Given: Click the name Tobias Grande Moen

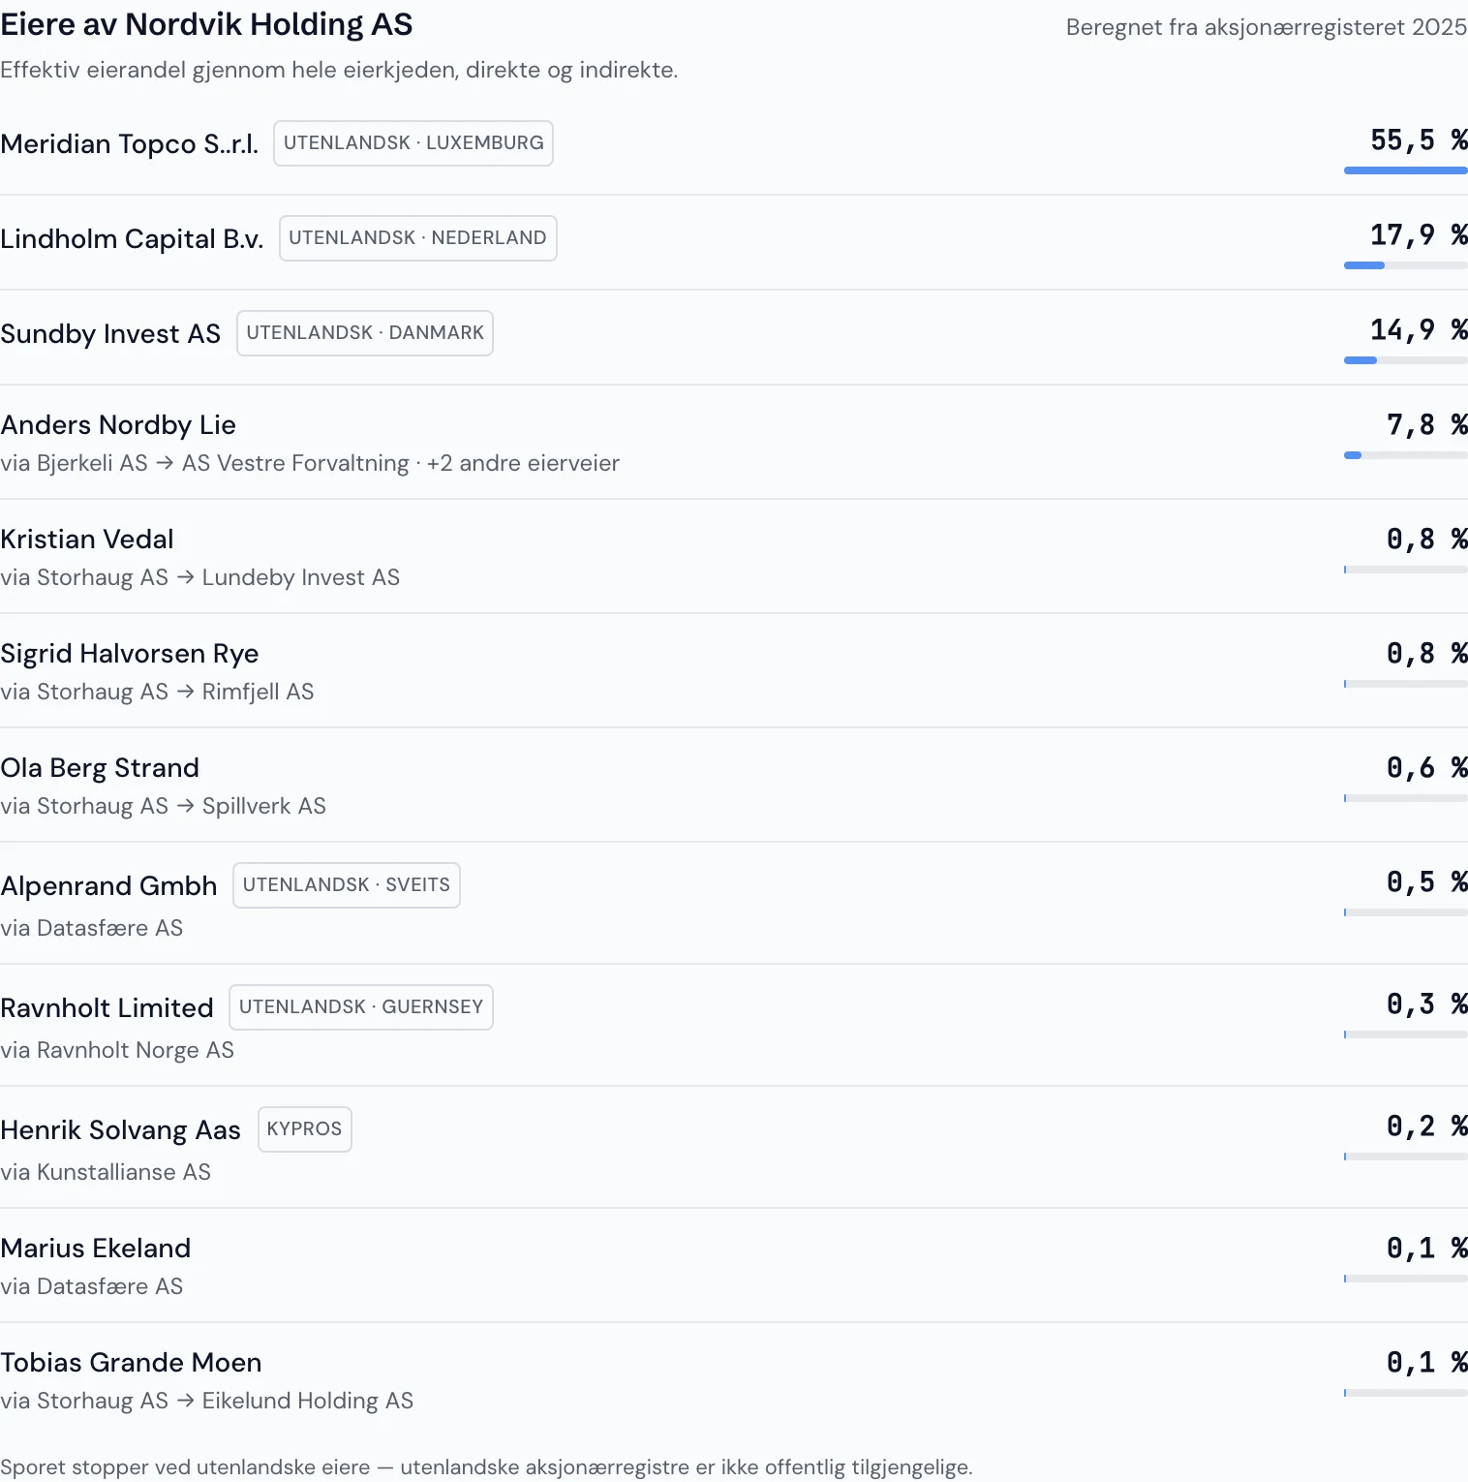Looking at the screenshot, I should (x=131, y=1362).
